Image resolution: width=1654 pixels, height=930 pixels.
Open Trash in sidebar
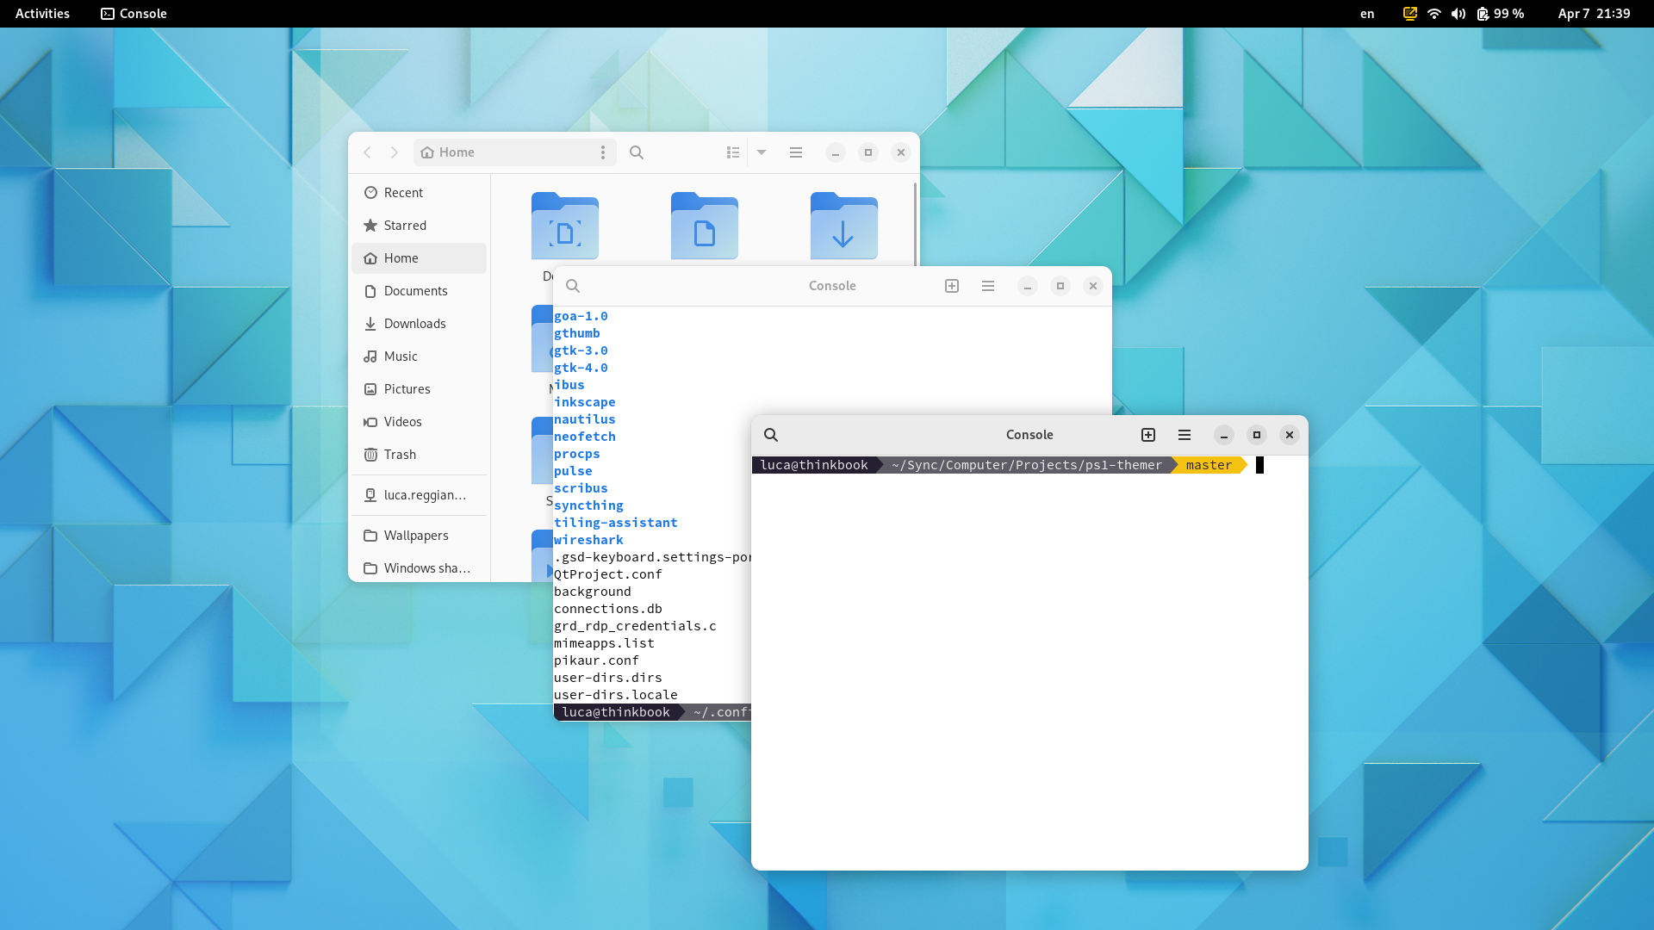[400, 455]
